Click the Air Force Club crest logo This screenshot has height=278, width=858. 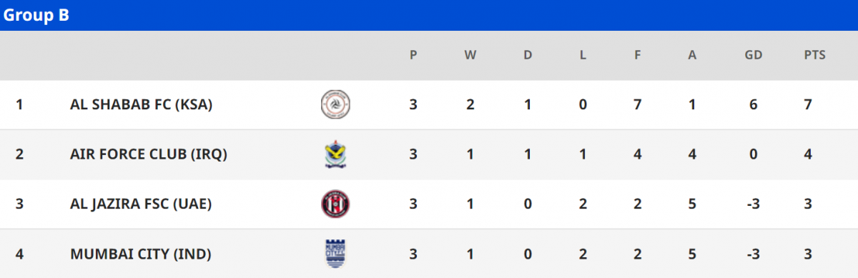(335, 154)
